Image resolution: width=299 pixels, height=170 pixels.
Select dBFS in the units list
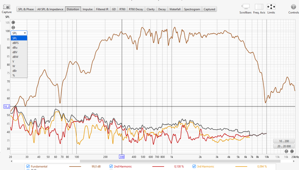19,43
